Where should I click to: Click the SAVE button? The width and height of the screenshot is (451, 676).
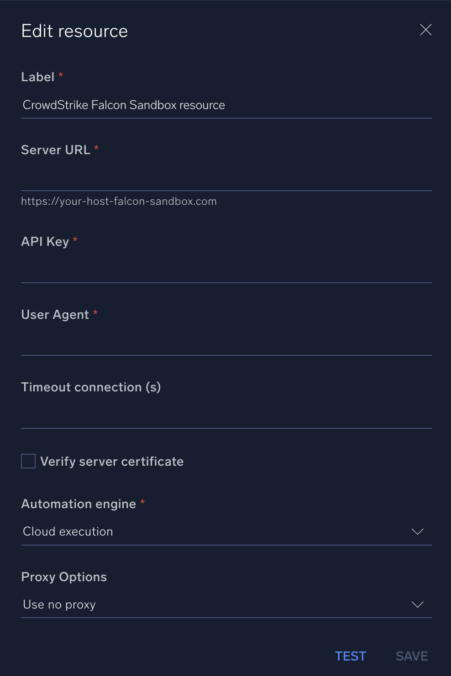click(x=411, y=656)
